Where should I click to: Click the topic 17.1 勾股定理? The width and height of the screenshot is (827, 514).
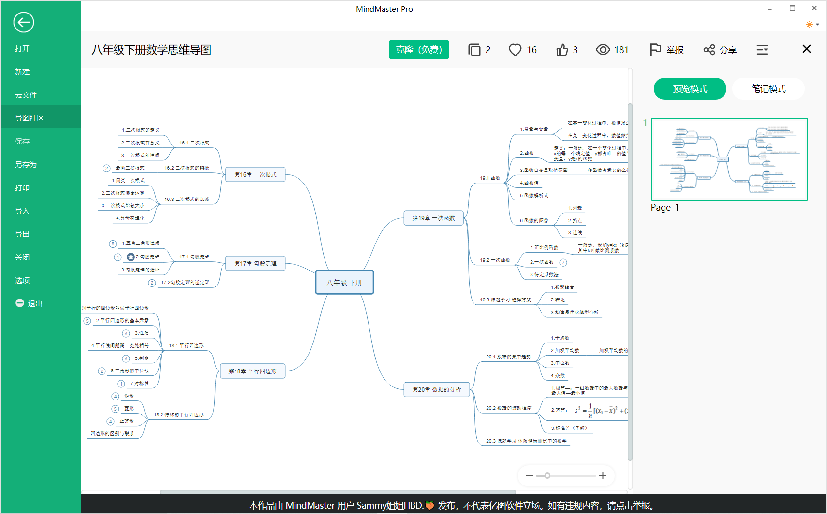[194, 257]
